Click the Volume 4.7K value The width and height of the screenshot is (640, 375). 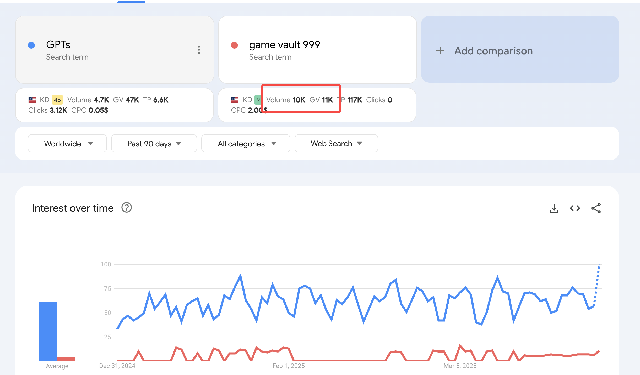(101, 100)
